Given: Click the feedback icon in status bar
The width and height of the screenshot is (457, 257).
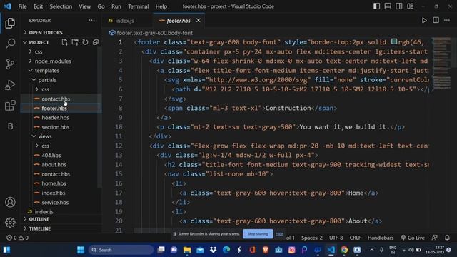Looking at the screenshot, I should point(434,238).
